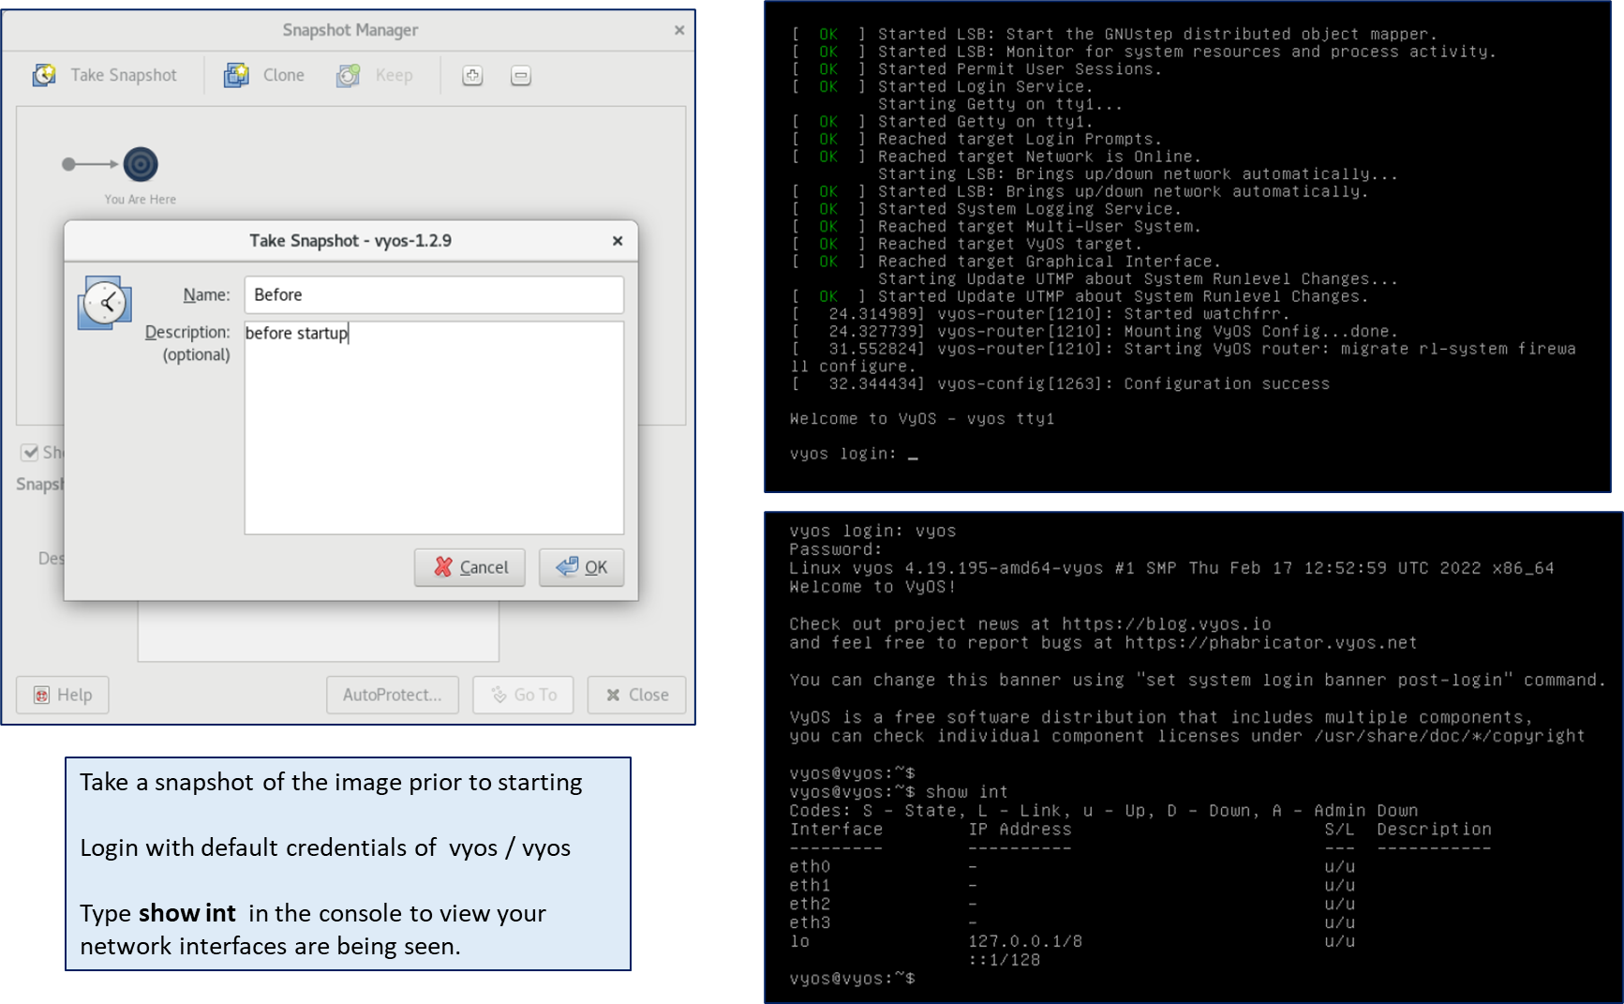Click Close button in Snapshot Manager
The image size is (1624, 1004).
coord(636,695)
